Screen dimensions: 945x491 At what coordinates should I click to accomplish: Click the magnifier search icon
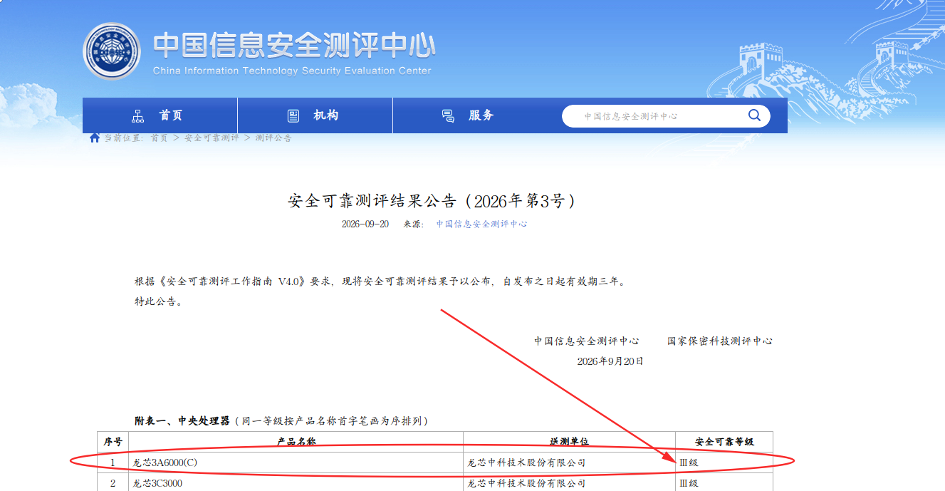[x=754, y=115]
